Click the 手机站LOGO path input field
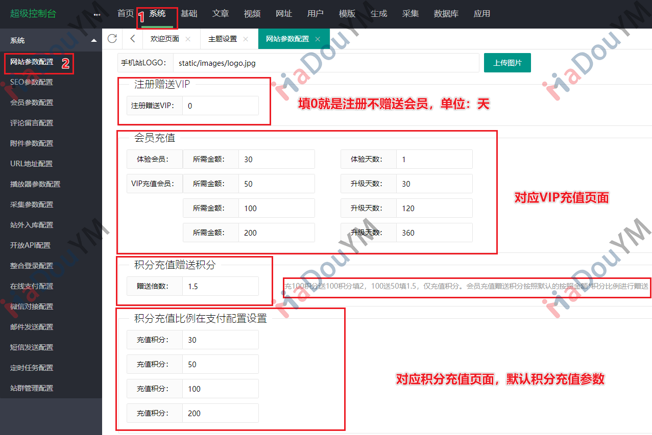The image size is (652, 435). [x=326, y=63]
